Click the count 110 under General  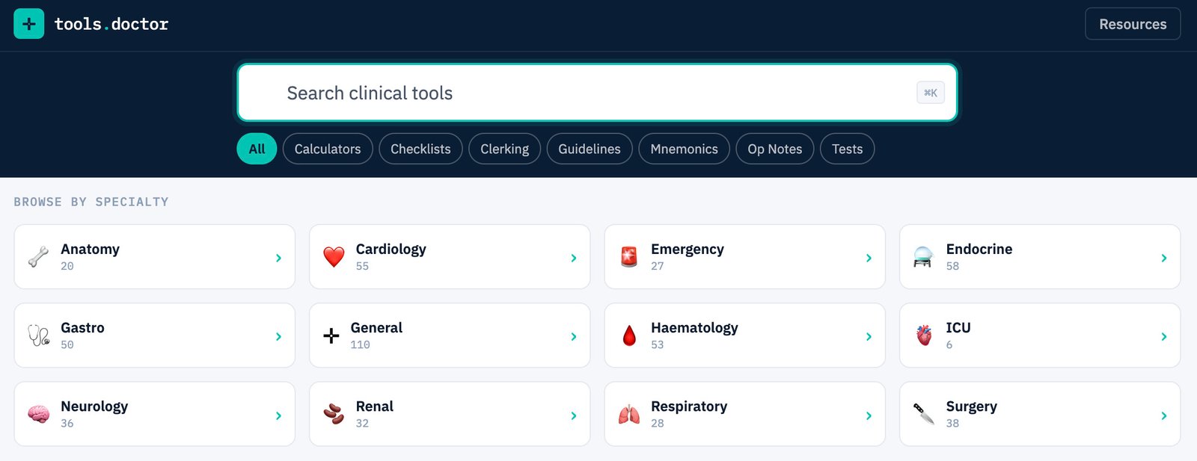click(361, 344)
